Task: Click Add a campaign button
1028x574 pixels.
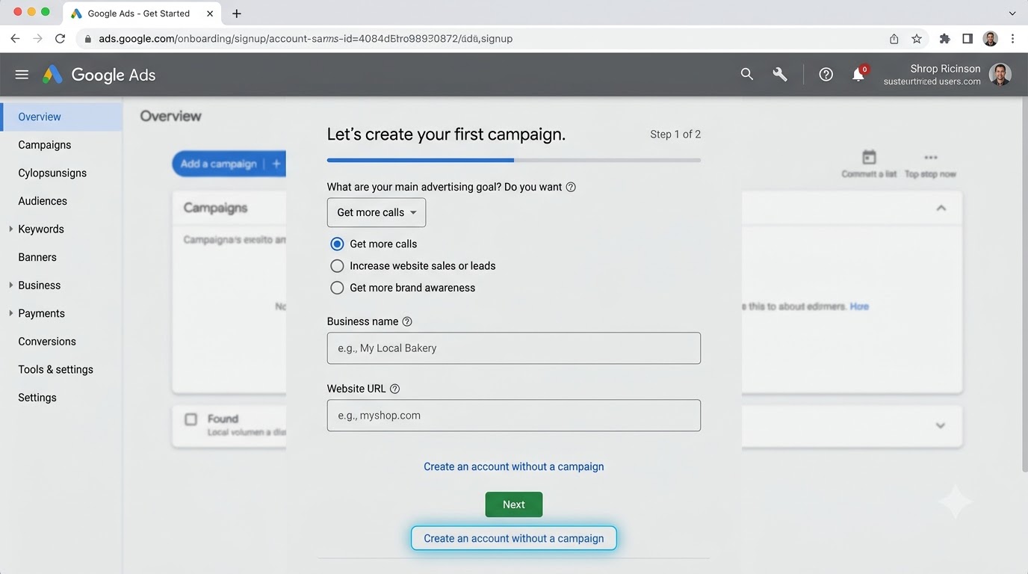Action: click(x=229, y=164)
